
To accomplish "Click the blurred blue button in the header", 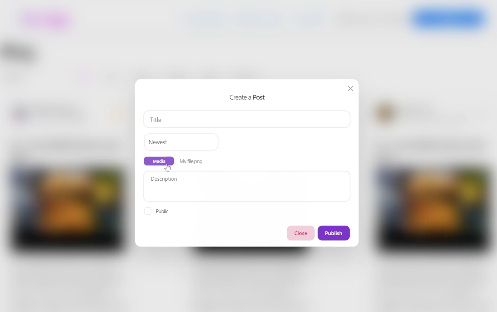I will pos(449,19).
